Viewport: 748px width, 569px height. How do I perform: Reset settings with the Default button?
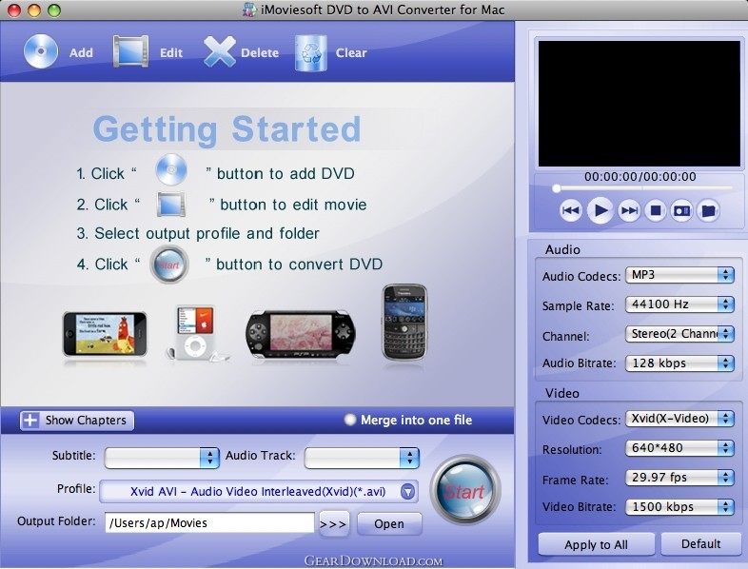702,544
